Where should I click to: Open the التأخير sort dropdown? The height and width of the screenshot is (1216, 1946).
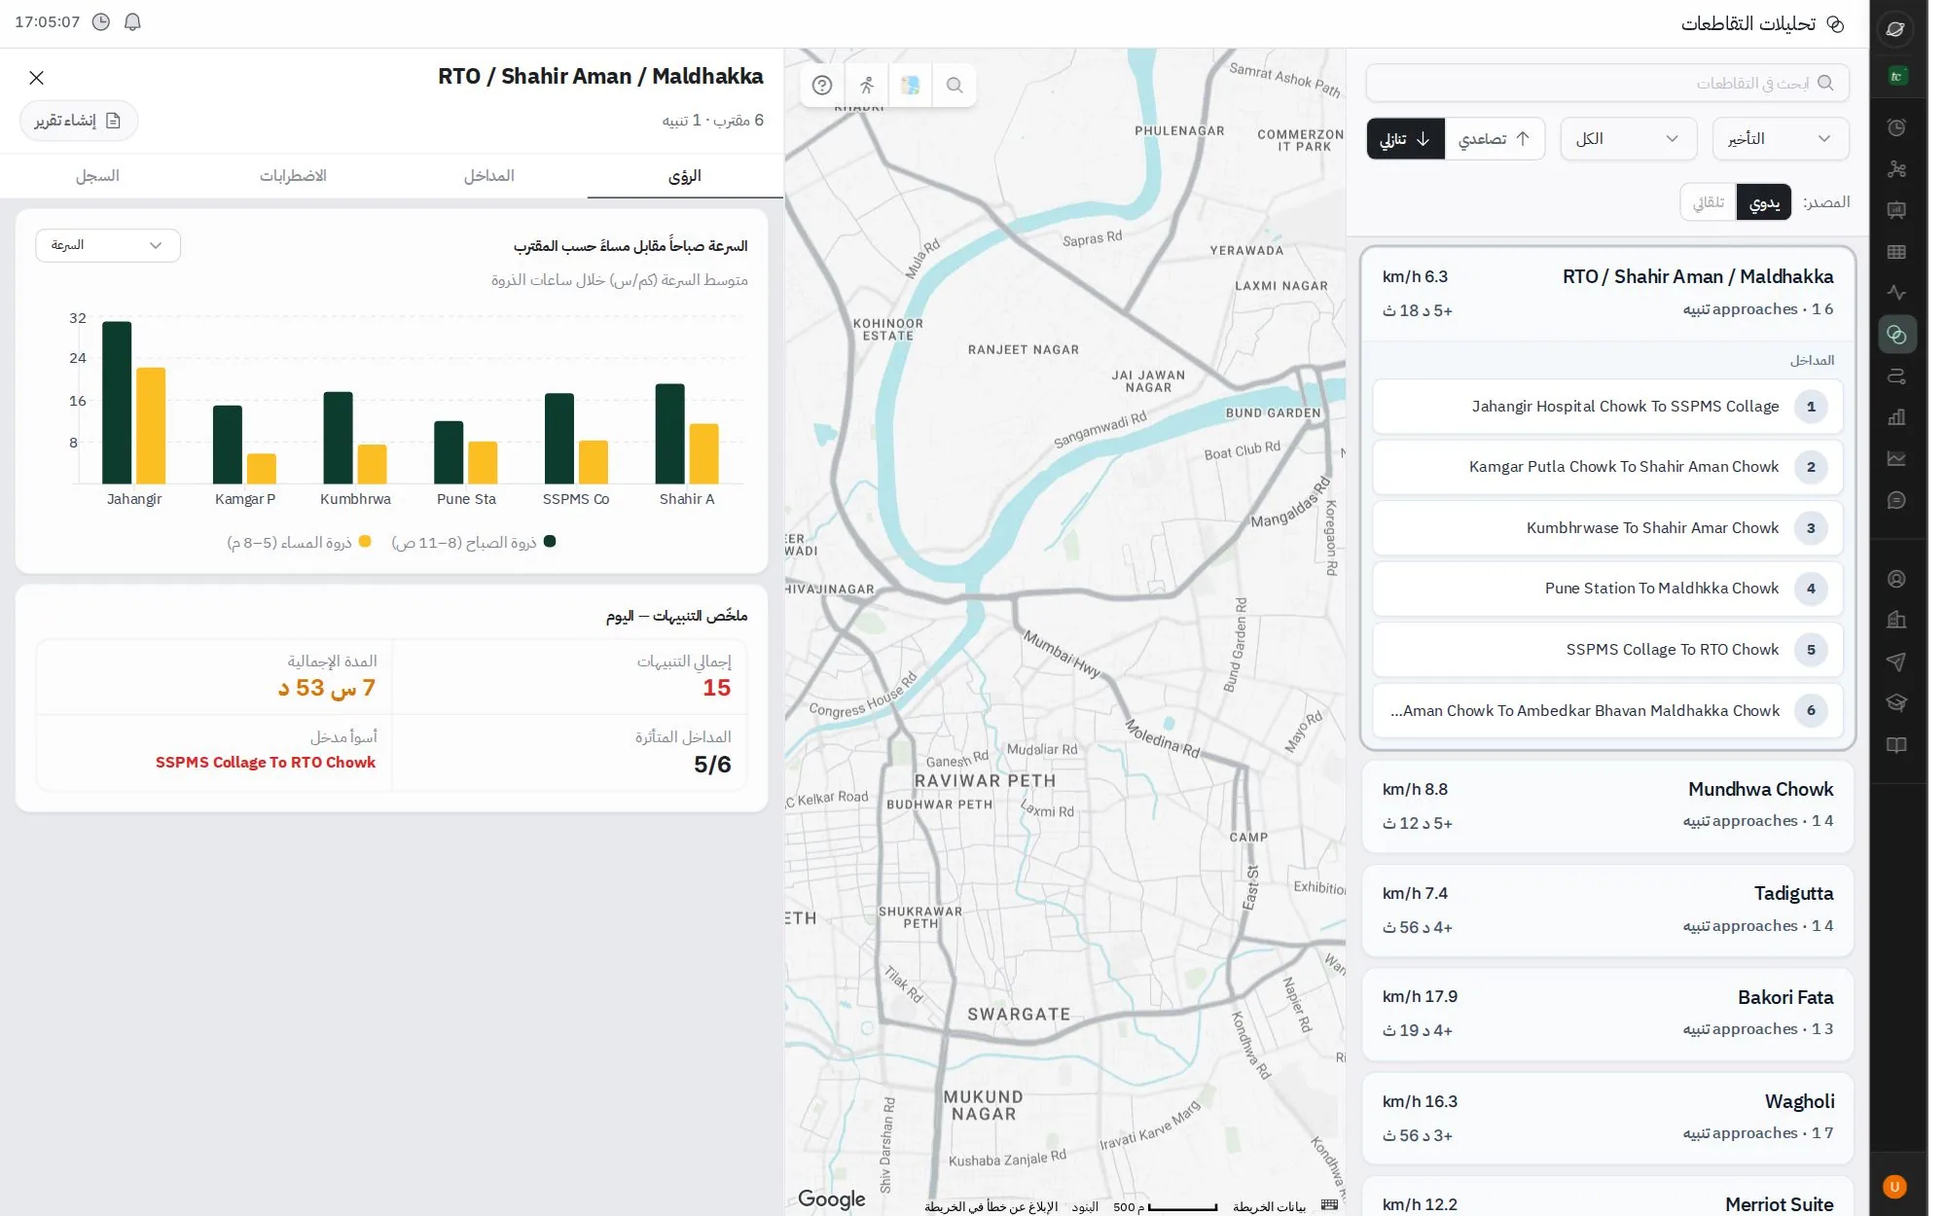1781,139
